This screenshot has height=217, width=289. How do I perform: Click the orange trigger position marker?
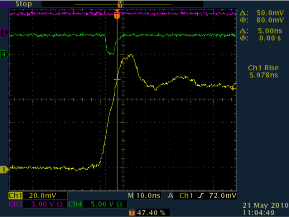click(117, 14)
